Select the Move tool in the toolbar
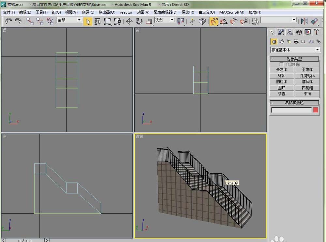326x242 pixels. 129,21
